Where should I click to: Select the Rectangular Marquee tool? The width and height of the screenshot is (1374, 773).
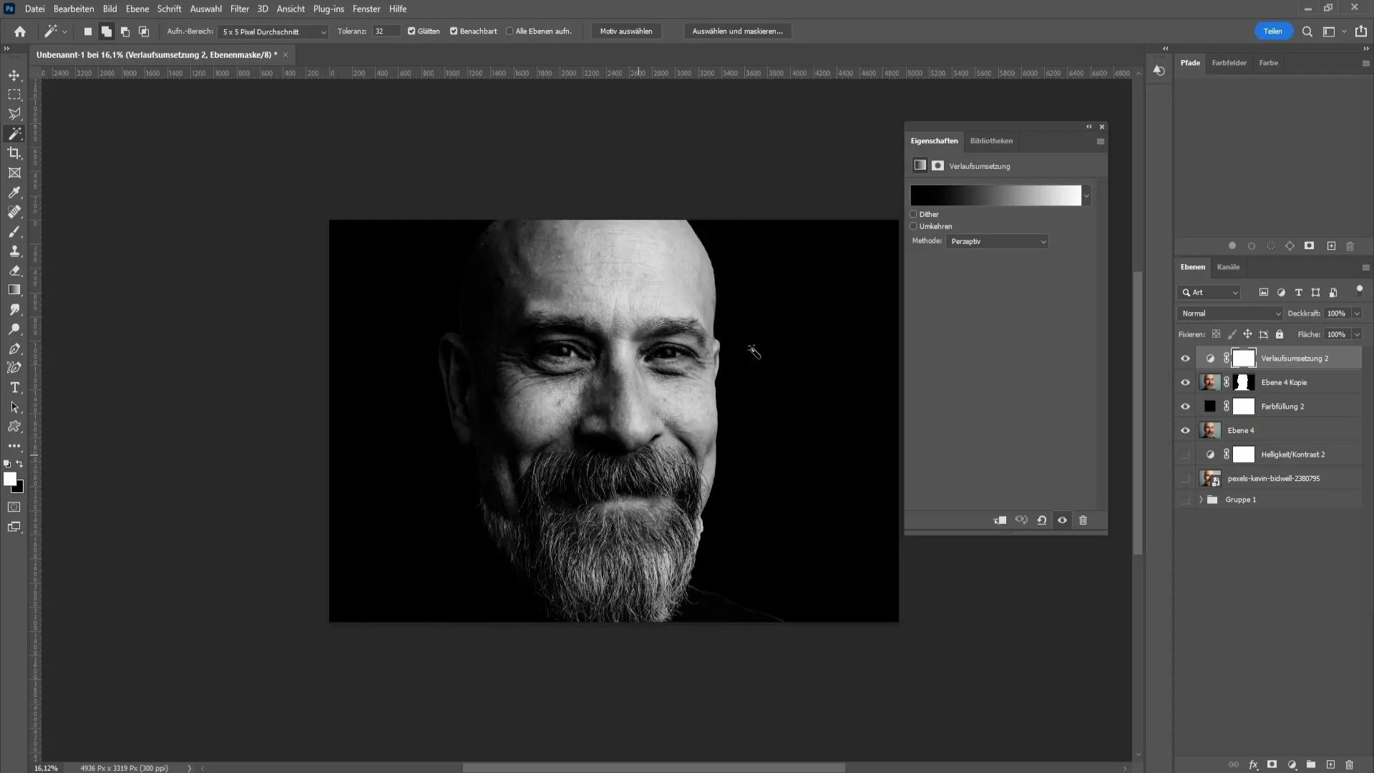point(14,94)
